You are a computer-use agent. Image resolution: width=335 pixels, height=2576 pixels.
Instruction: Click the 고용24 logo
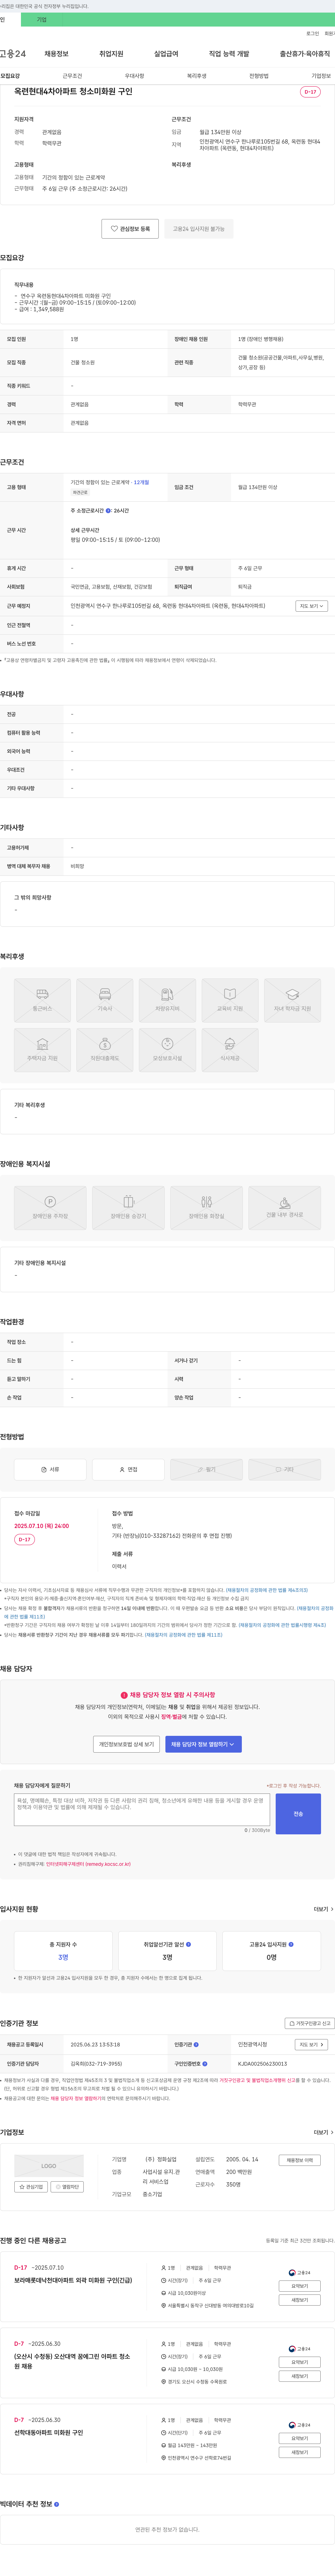click(x=13, y=54)
